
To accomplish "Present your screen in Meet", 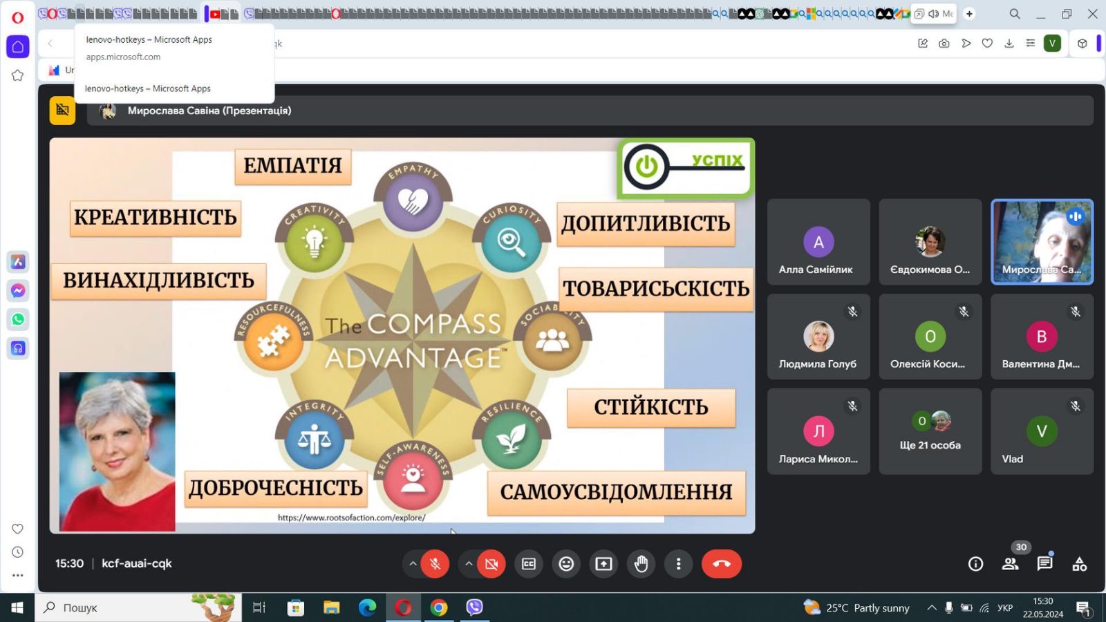I will (x=603, y=564).
